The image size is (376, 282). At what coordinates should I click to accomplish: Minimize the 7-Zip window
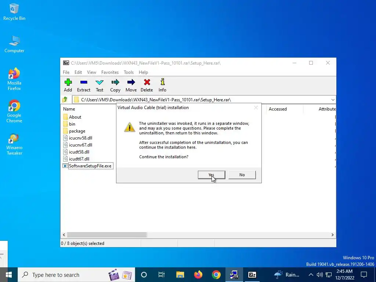(294, 63)
